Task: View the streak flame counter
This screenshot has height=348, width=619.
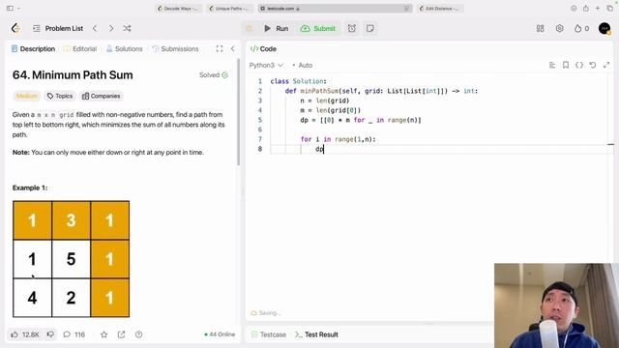Action: pyautogui.click(x=582, y=28)
